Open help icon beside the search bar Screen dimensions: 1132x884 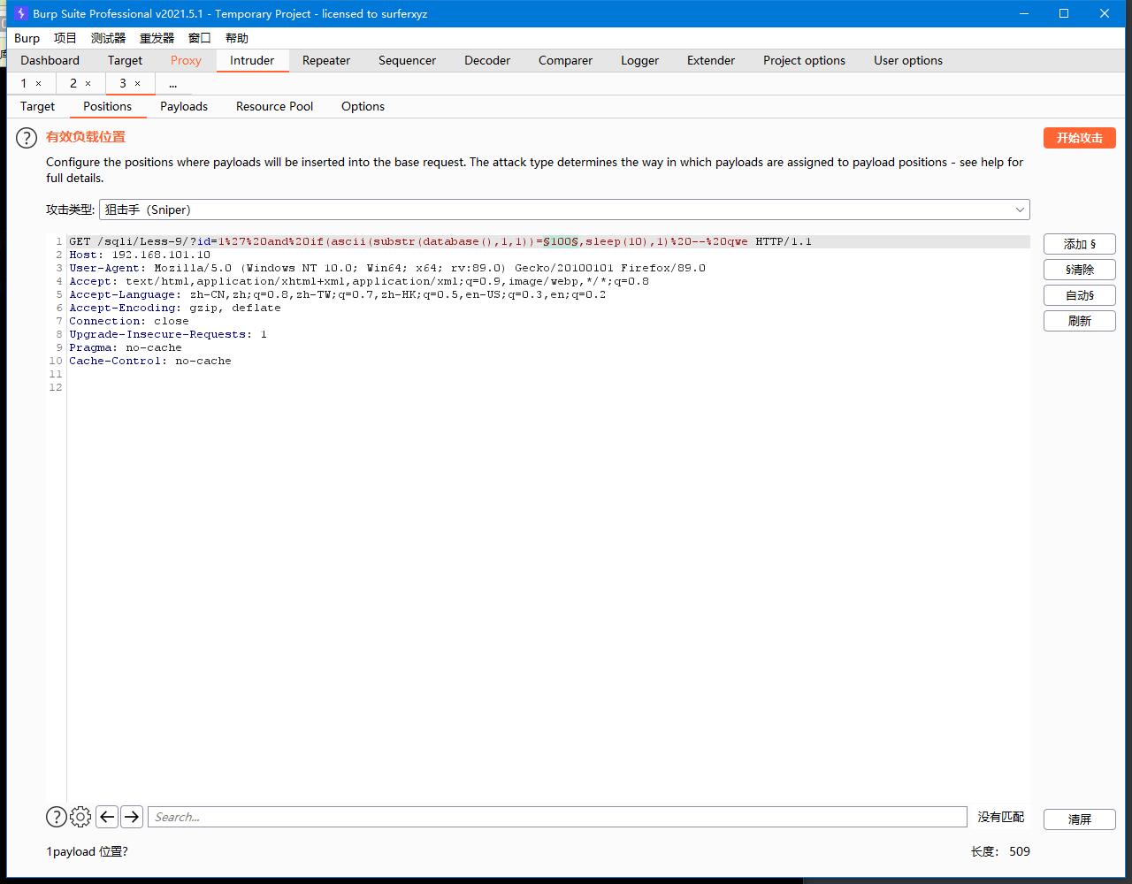pos(56,817)
